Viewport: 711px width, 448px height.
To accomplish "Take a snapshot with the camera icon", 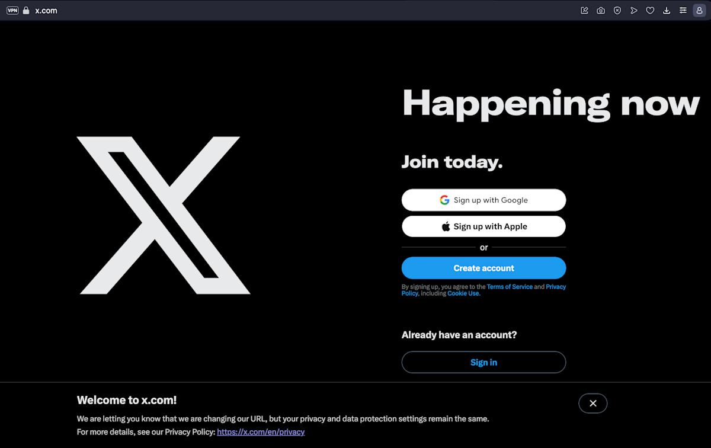I will point(601,10).
